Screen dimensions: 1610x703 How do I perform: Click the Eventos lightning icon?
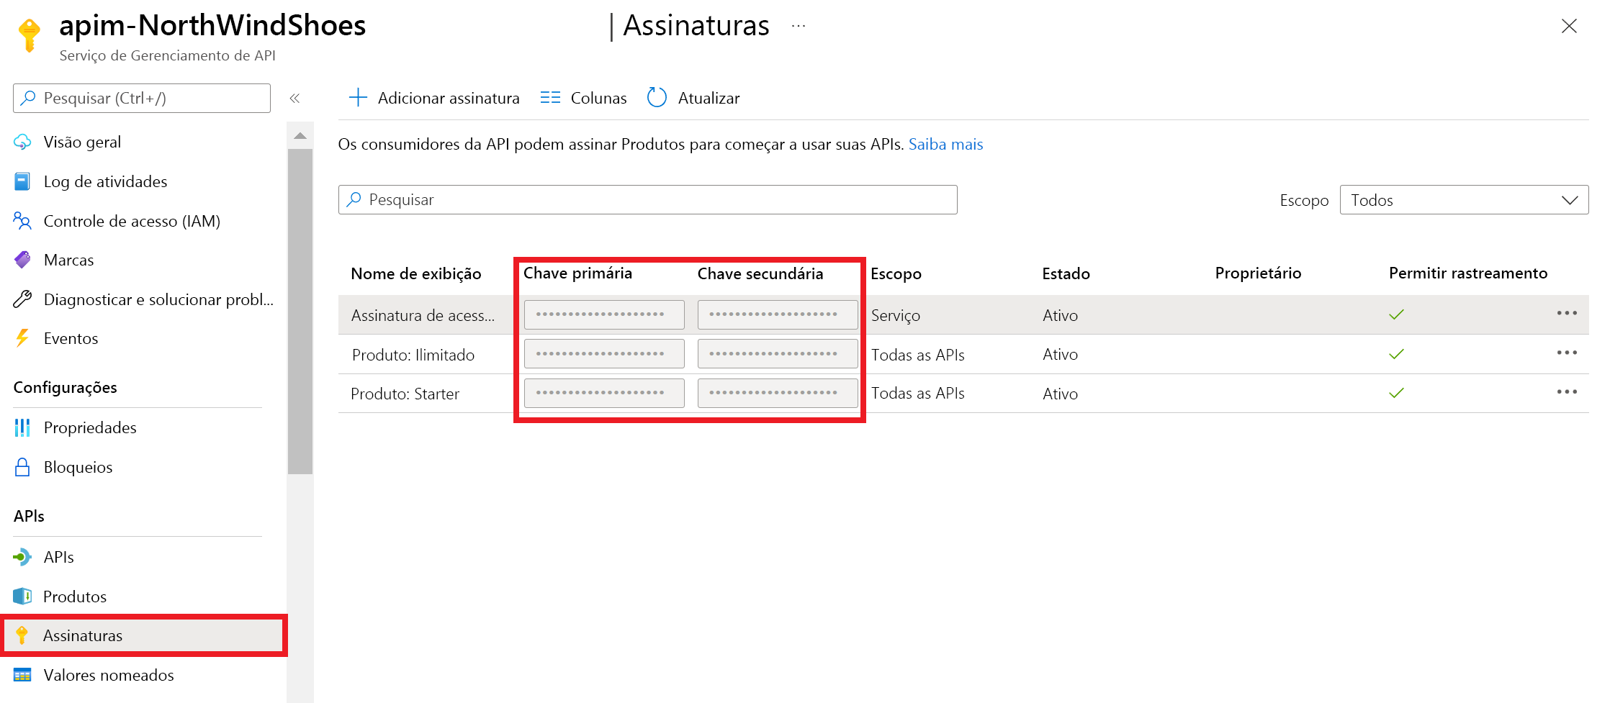pos(22,338)
